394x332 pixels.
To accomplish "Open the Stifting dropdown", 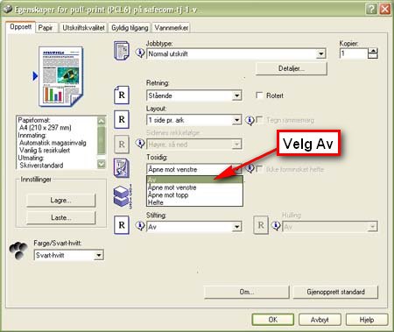I will click(236, 227).
